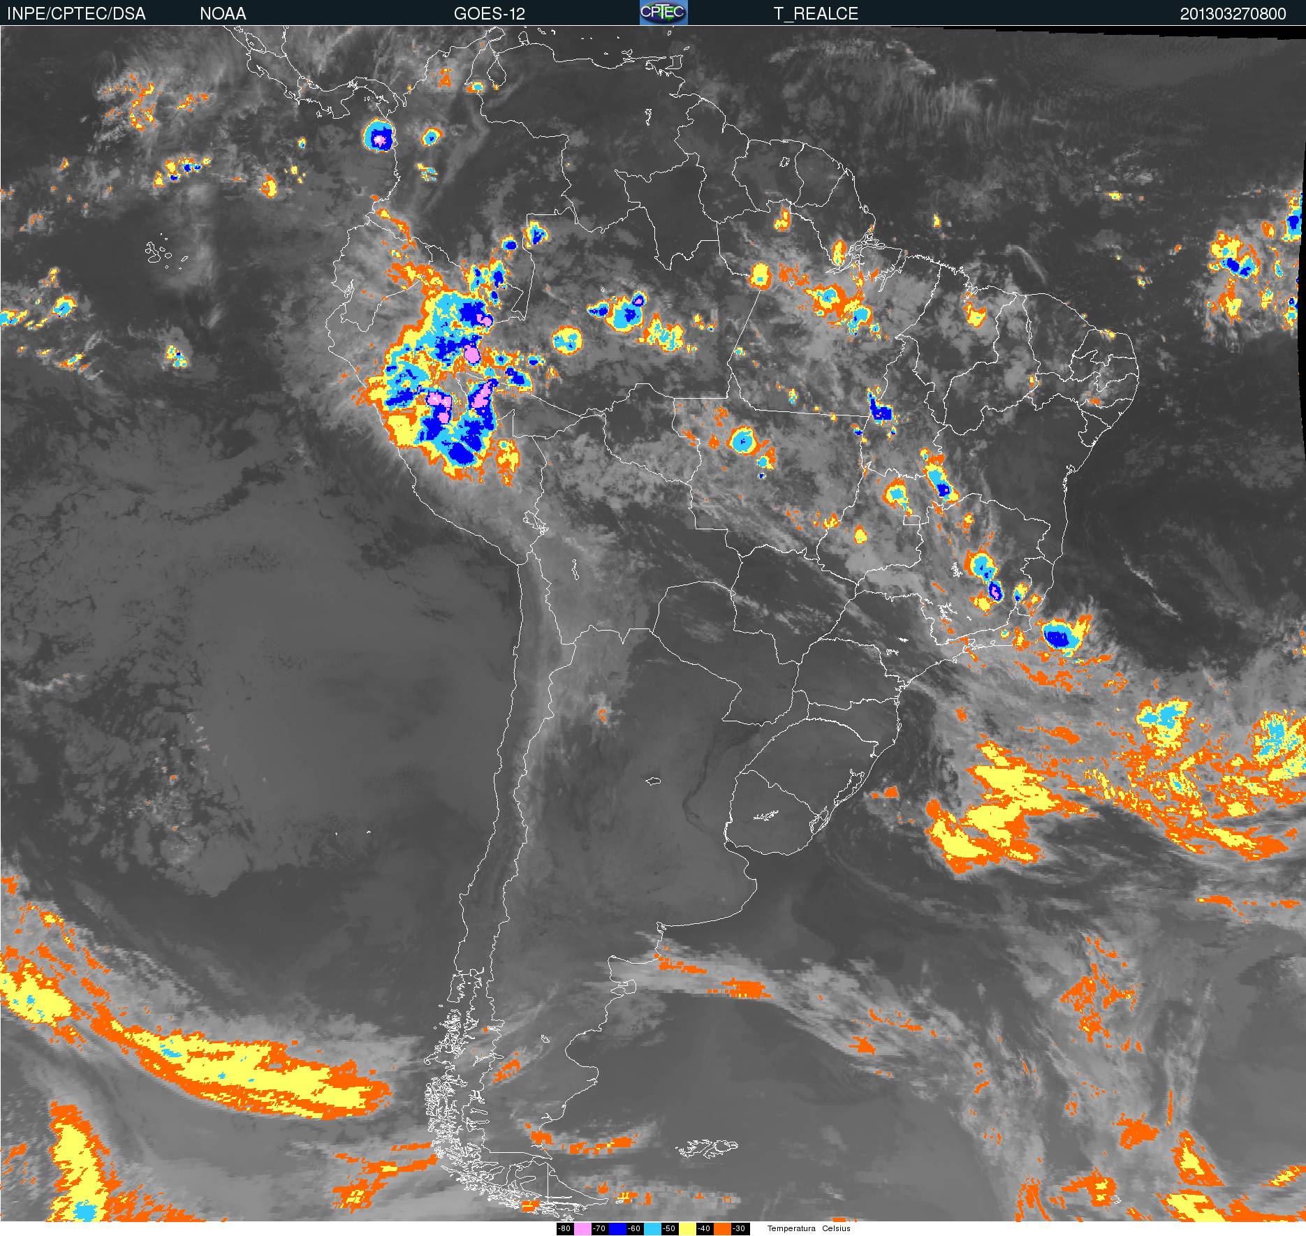The height and width of the screenshot is (1236, 1306).
Task: Select the Celsius legend label
Action: [836, 1228]
